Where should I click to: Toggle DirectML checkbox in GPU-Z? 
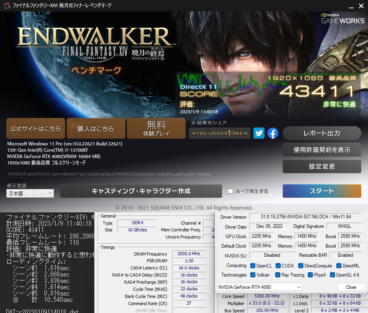click(x=339, y=265)
